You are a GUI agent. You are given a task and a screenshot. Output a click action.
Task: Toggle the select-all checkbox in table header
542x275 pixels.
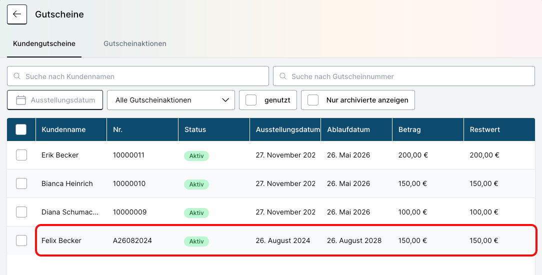pyautogui.click(x=21, y=129)
